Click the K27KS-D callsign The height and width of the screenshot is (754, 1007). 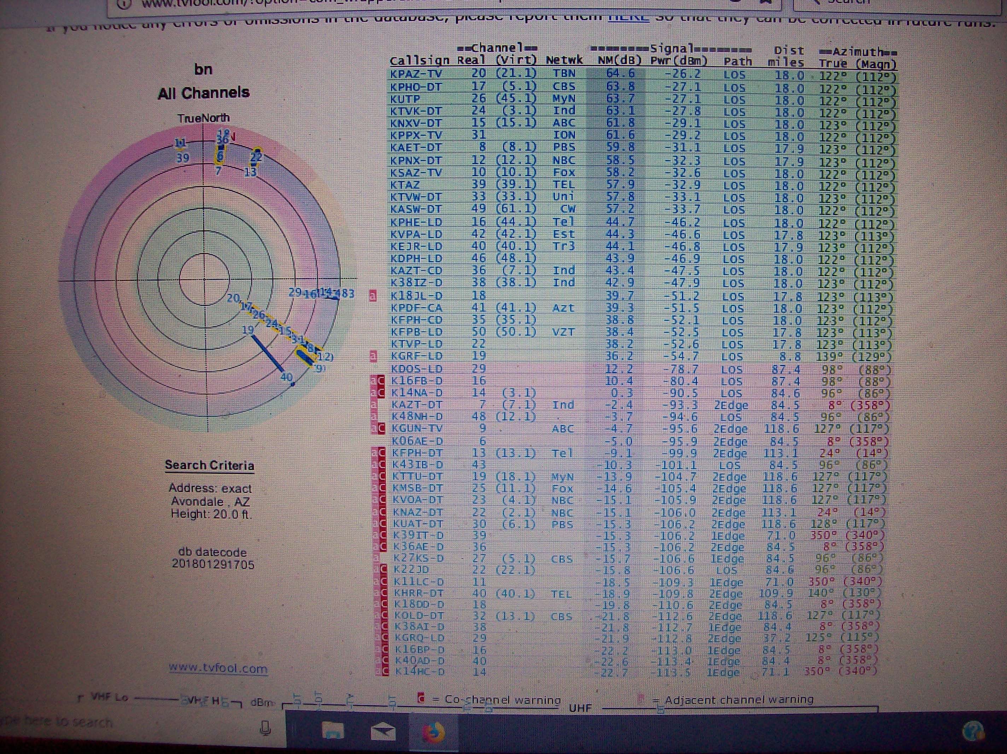418,558
